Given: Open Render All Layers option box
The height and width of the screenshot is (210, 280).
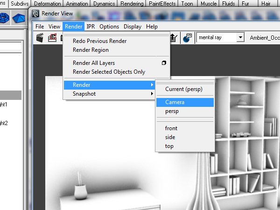Looking at the screenshot, I should tap(164, 63).
